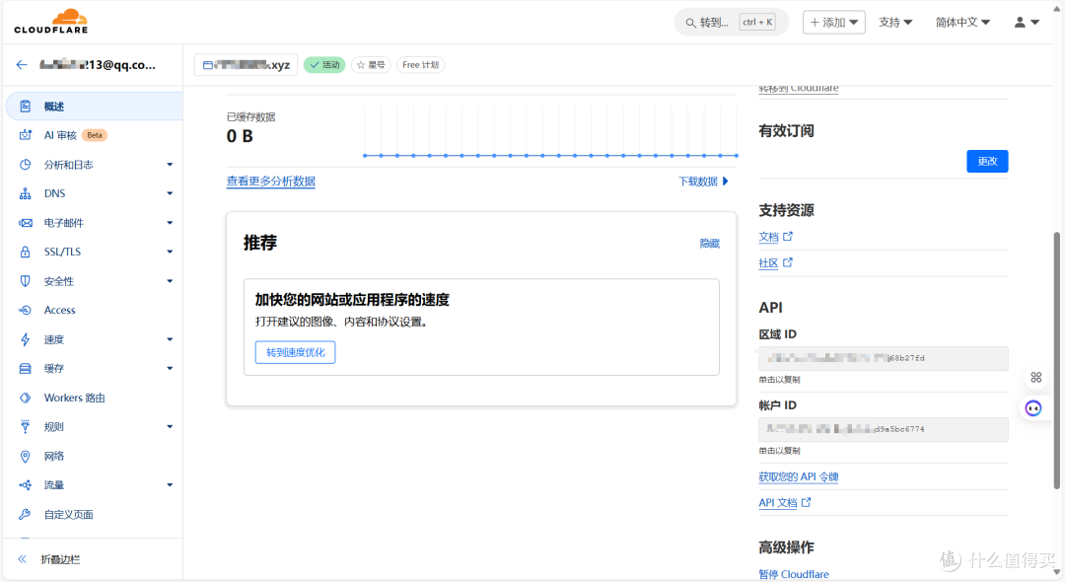Open the apps grid icon on the right edge
The height and width of the screenshot is (582, 1065).
[x=1035, y=377]
